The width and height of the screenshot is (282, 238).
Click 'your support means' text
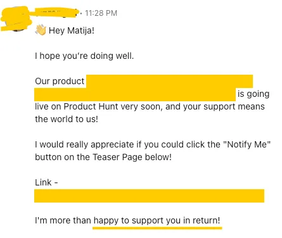tap(224, 106)
